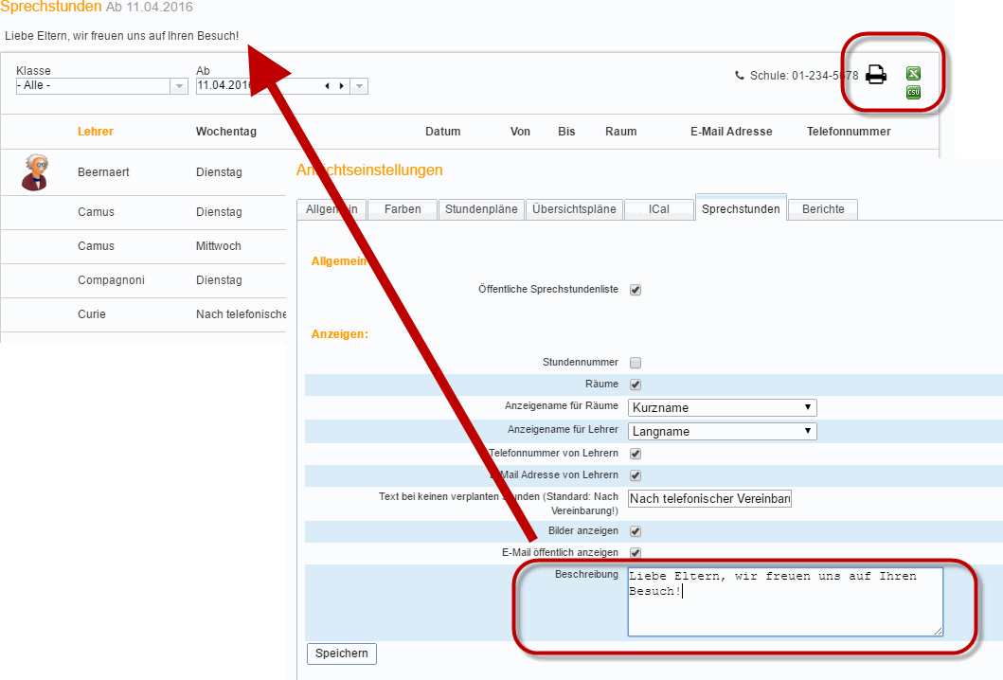The width and height of the screenshot is (1003, 680).
Task: Toggle Telefonnummer von Lehrern checkbox
Action: coord(636,454)
